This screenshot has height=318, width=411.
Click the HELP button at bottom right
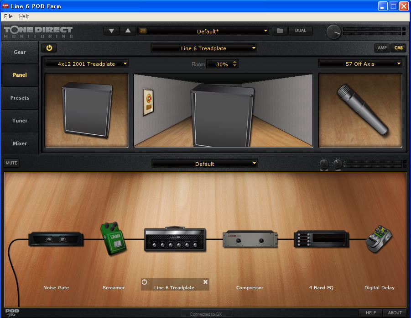(x=371, y=313)
